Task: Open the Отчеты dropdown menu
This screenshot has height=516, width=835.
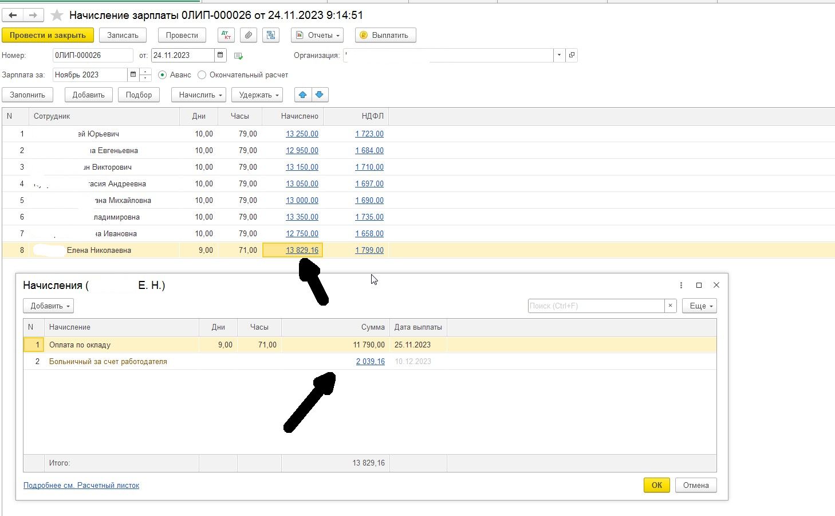Action: tap(317, 35)
